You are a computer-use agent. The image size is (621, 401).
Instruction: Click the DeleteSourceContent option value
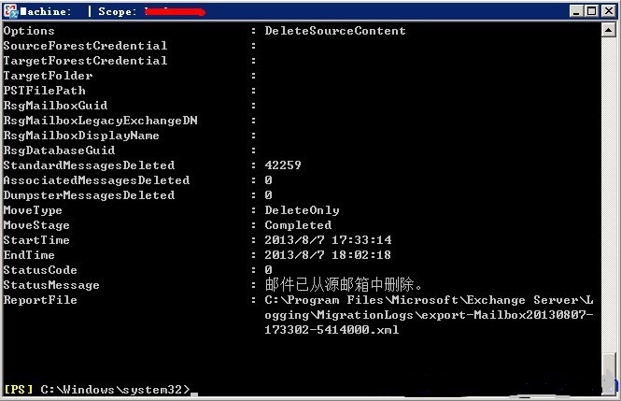click(335, 31)
